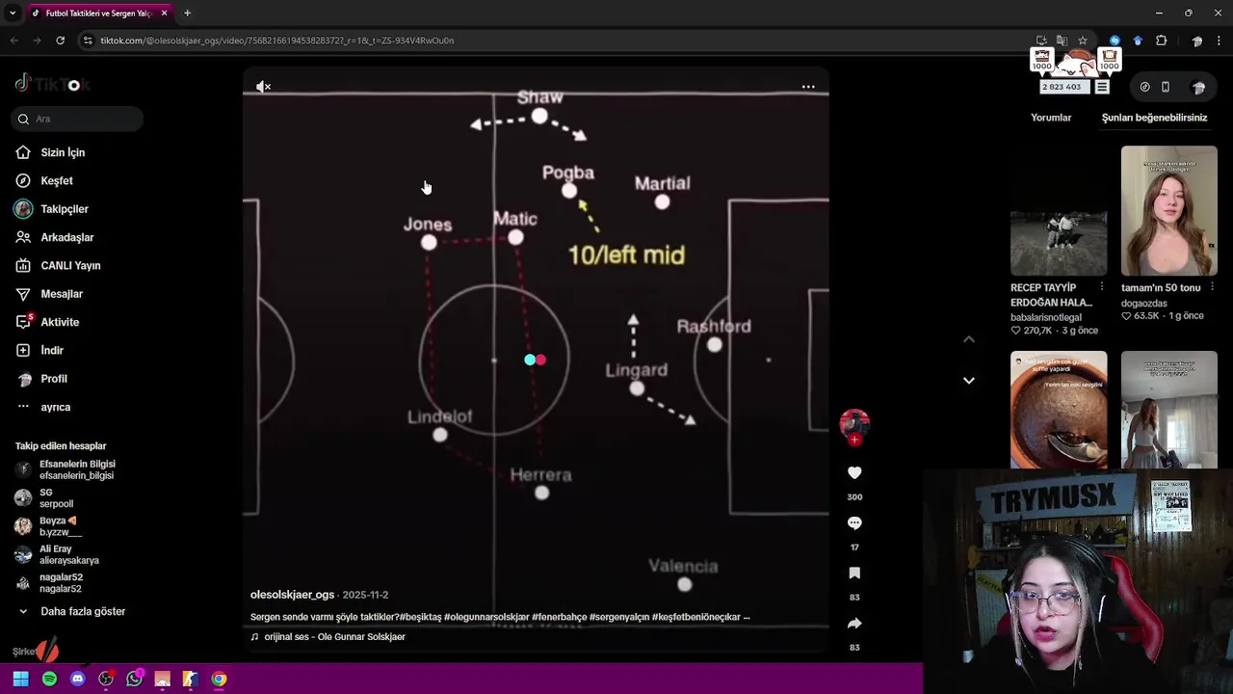The height and width of the screenshot is (694, 1233).
Task: Open WhatsApp from the taskbar
Action: point(134,679)
